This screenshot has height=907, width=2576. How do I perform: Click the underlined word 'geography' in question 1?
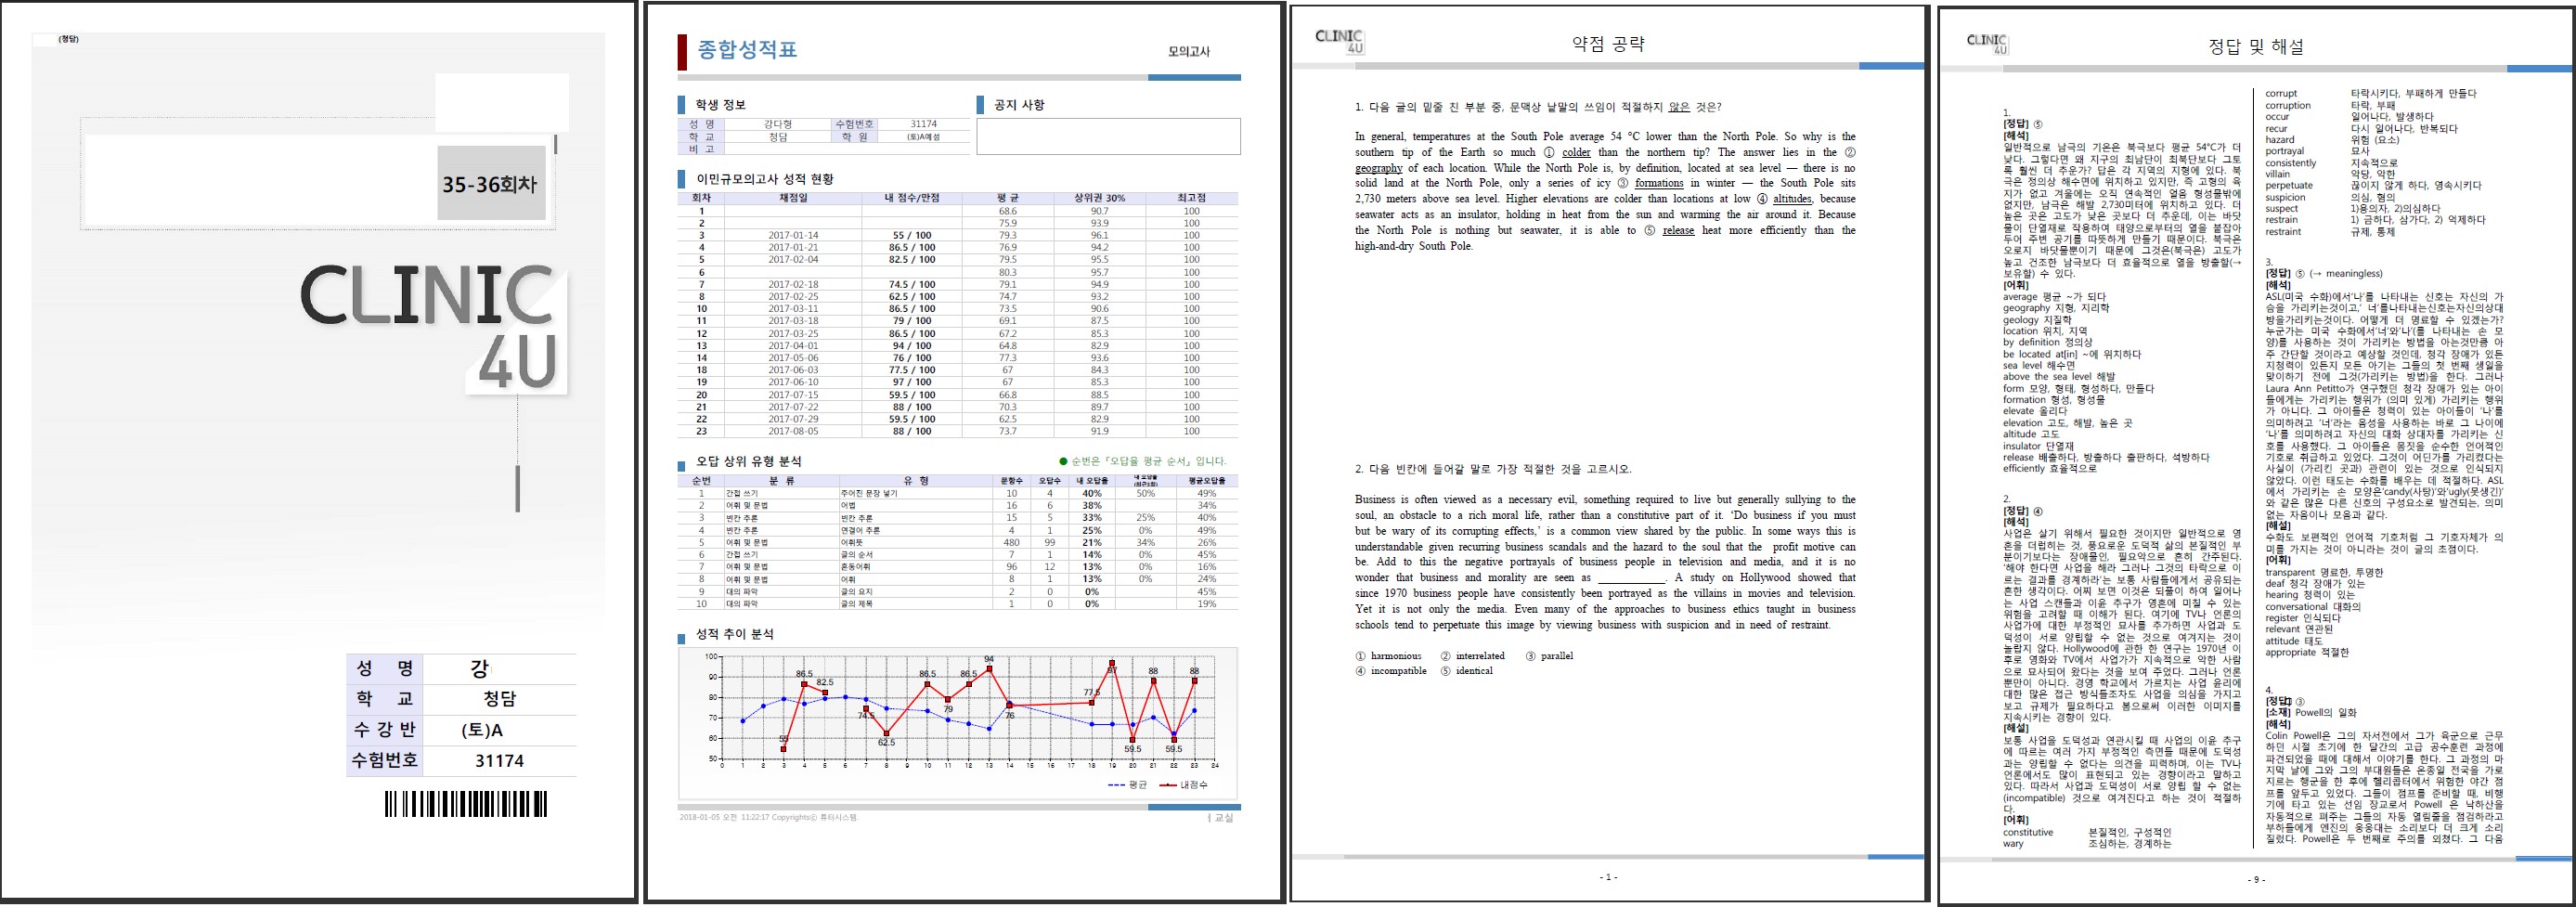coord(1379,168)
